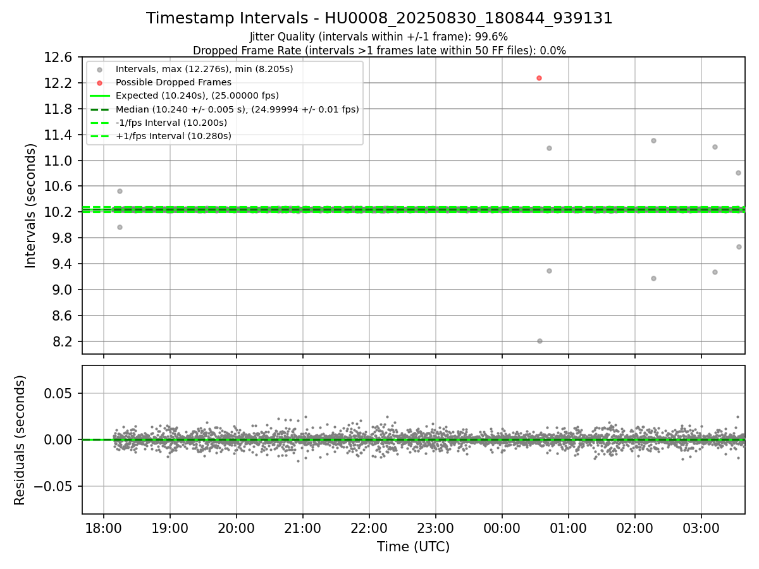Click the x-axis tick label '19:00'
Image resolution: width=759 pixels, height=569 pixels.
click(170, 527)
